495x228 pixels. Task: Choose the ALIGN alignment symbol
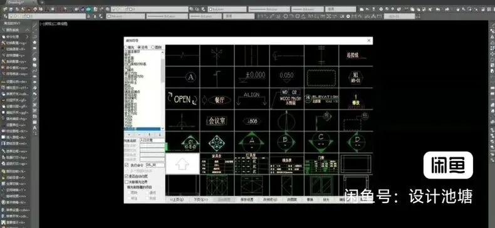(252, 99)
